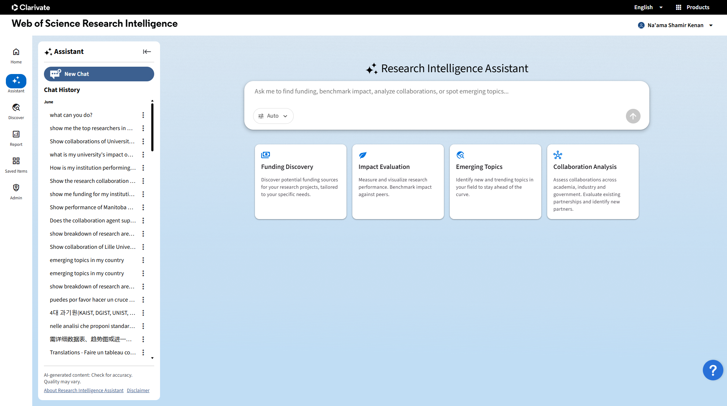The width and height of the screenshot is (727, 406).
Task: Open options for 'nelle analisi che proponi' chat
Action: pyautogui.click(x=143, y=326)
